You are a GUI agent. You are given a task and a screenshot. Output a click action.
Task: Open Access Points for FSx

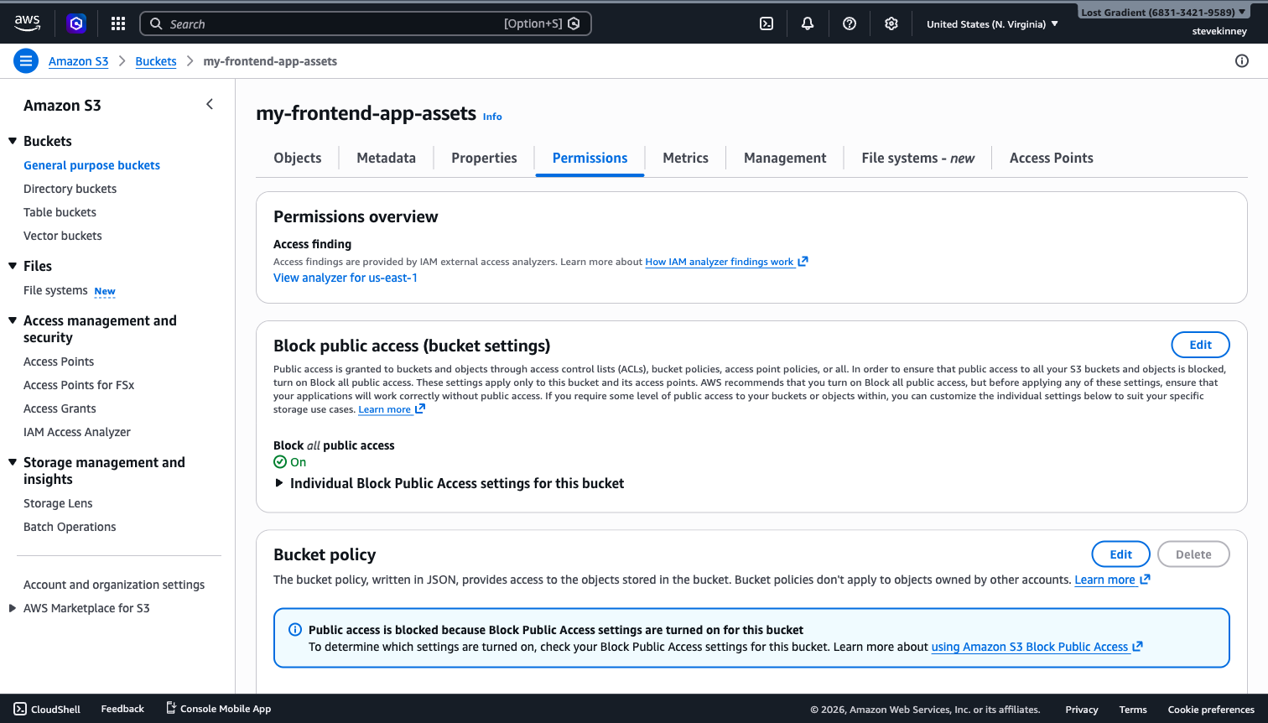[79, 385]
